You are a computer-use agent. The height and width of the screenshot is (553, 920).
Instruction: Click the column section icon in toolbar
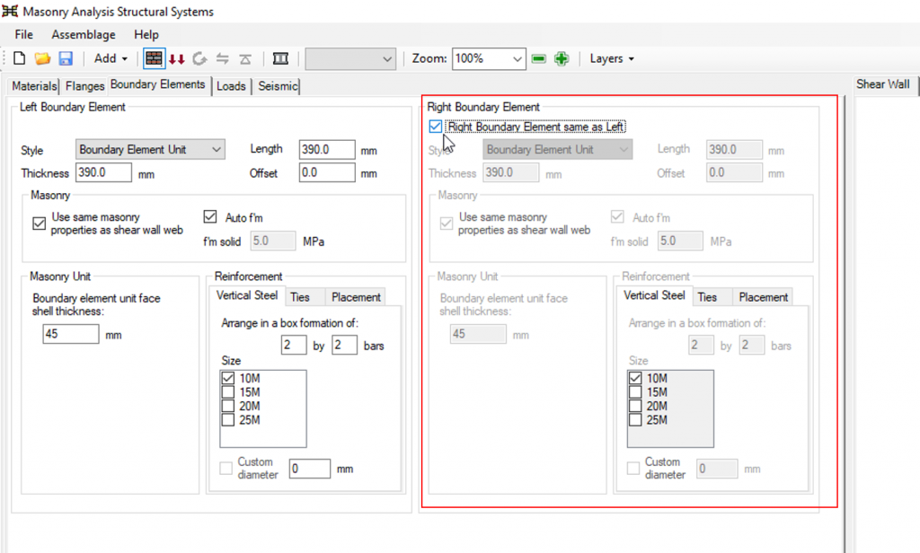pos(280,58)
